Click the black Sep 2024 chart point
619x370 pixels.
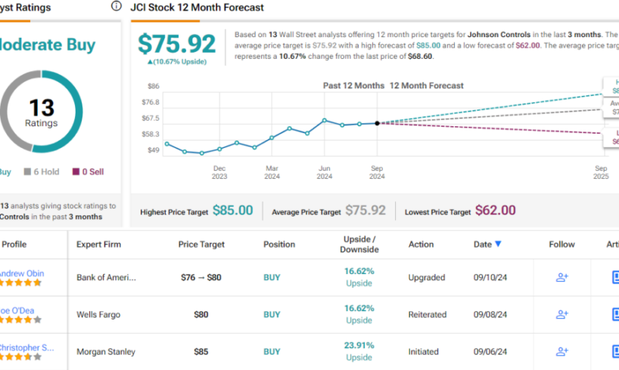[377, 122]
